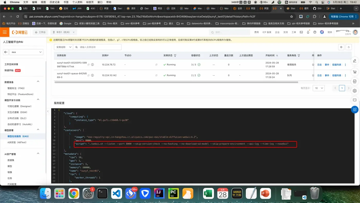Click the table horizontal scrollbar
Screen dimensions: 360x203
point(176,82)
